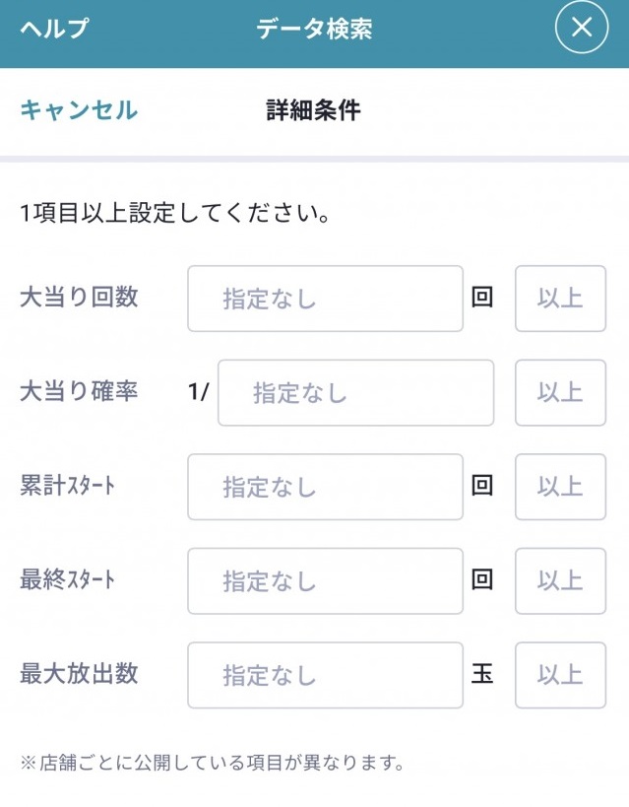Viewport: 629px width, 807px height.
Task: Select the 詳細条件 heading
Action: (x=313, y=109)
